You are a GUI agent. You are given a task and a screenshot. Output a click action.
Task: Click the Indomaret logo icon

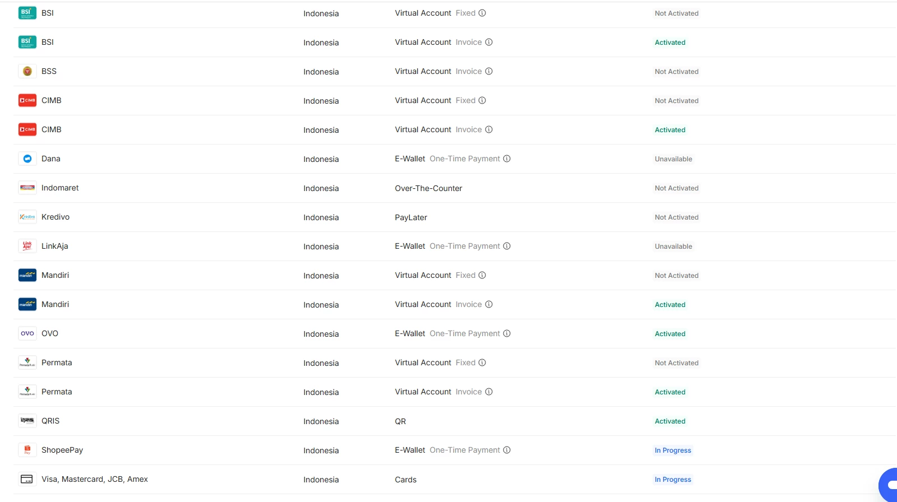click(27, 188)
